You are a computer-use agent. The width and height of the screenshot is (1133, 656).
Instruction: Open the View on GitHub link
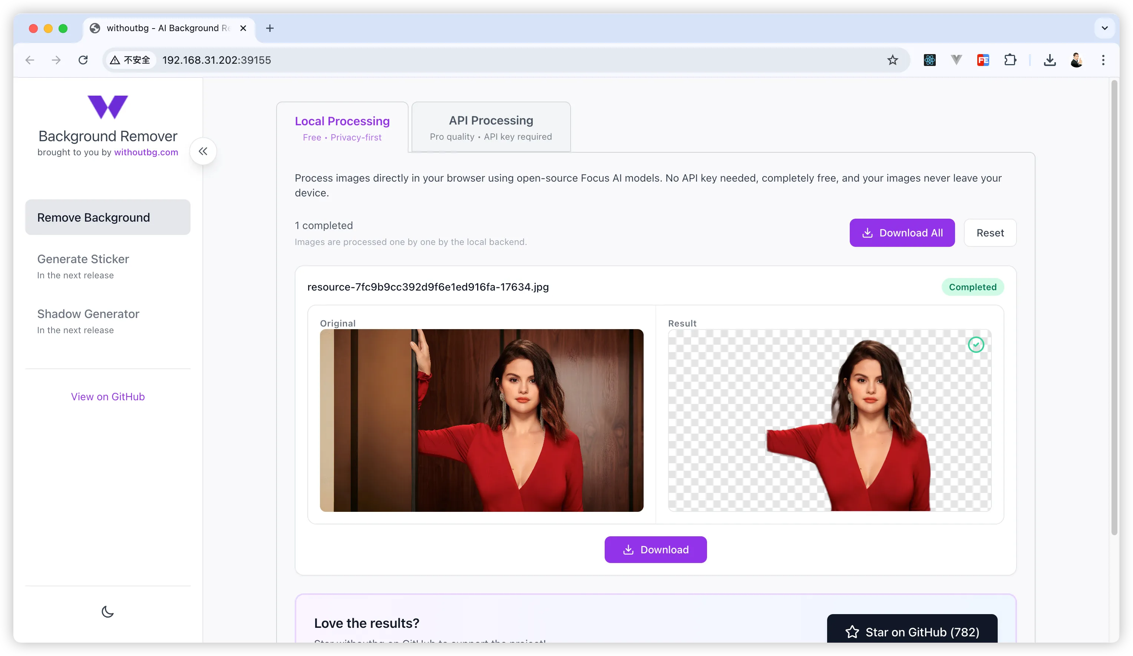[108, 397]
